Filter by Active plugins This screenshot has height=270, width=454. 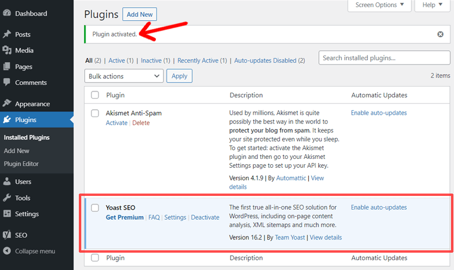[x=116, y=60]
